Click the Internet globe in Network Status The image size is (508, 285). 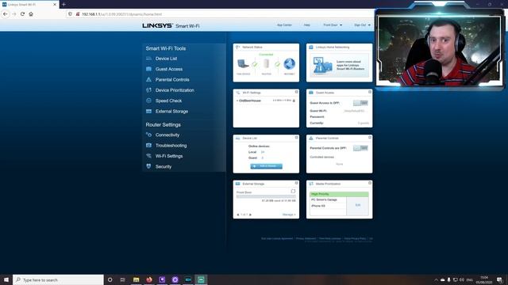click(x=289, y=64)
